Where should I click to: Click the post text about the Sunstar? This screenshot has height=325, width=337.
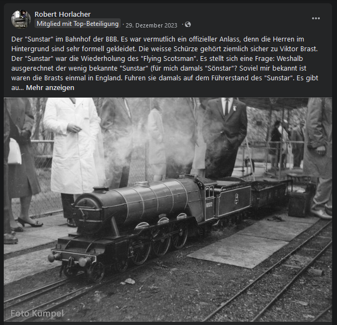pos(165,64)
